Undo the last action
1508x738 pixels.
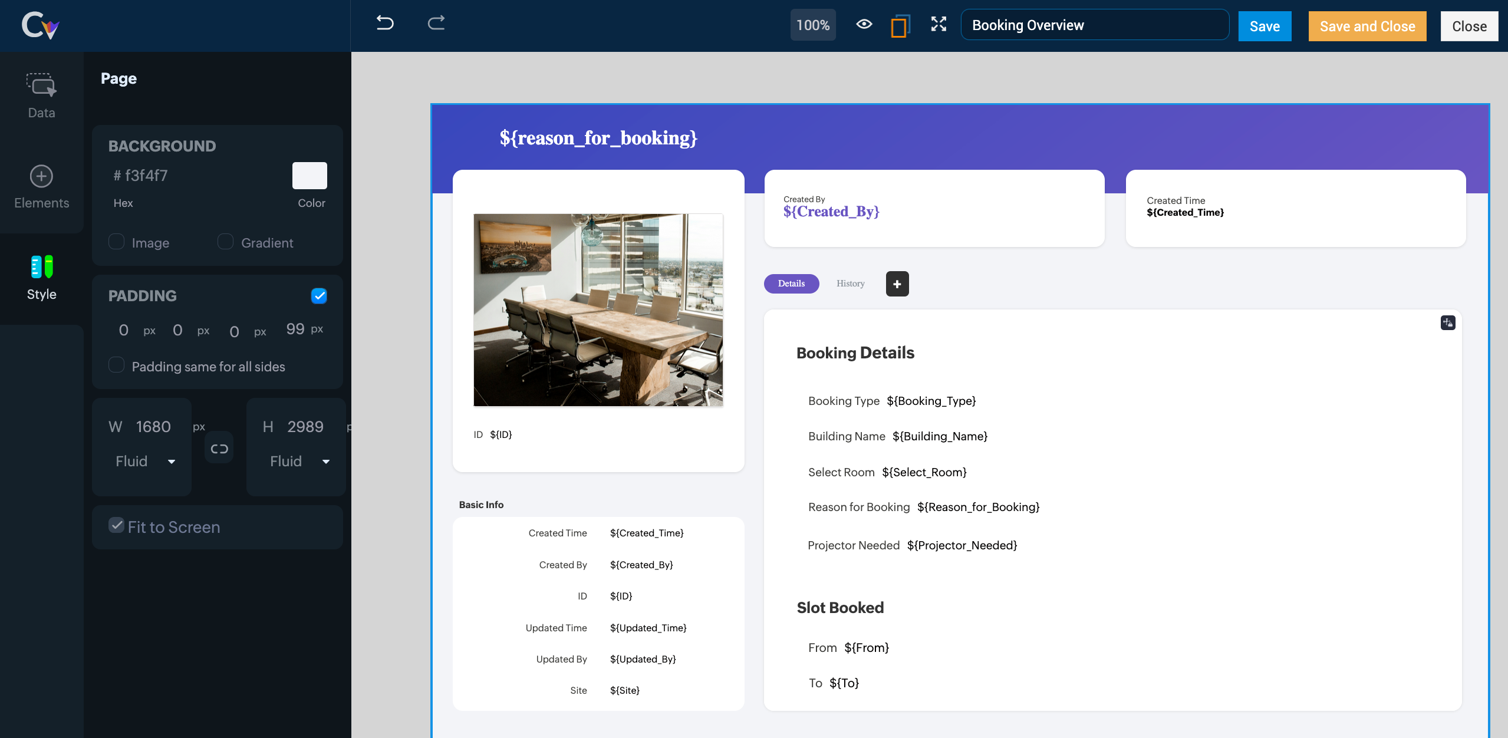385,24
